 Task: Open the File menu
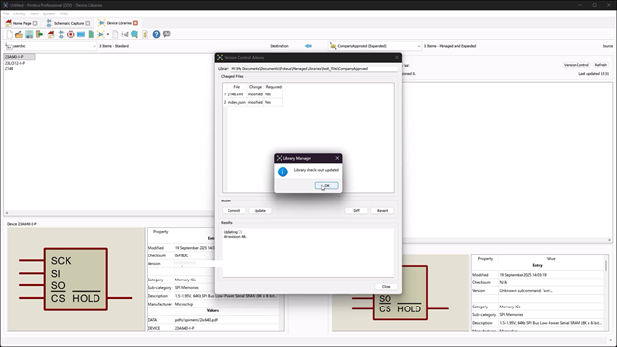click(6, 13)
